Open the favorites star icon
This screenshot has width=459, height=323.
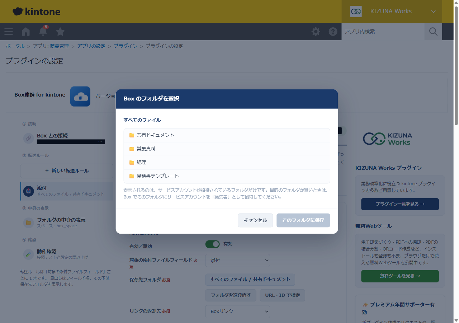[60, 32]
